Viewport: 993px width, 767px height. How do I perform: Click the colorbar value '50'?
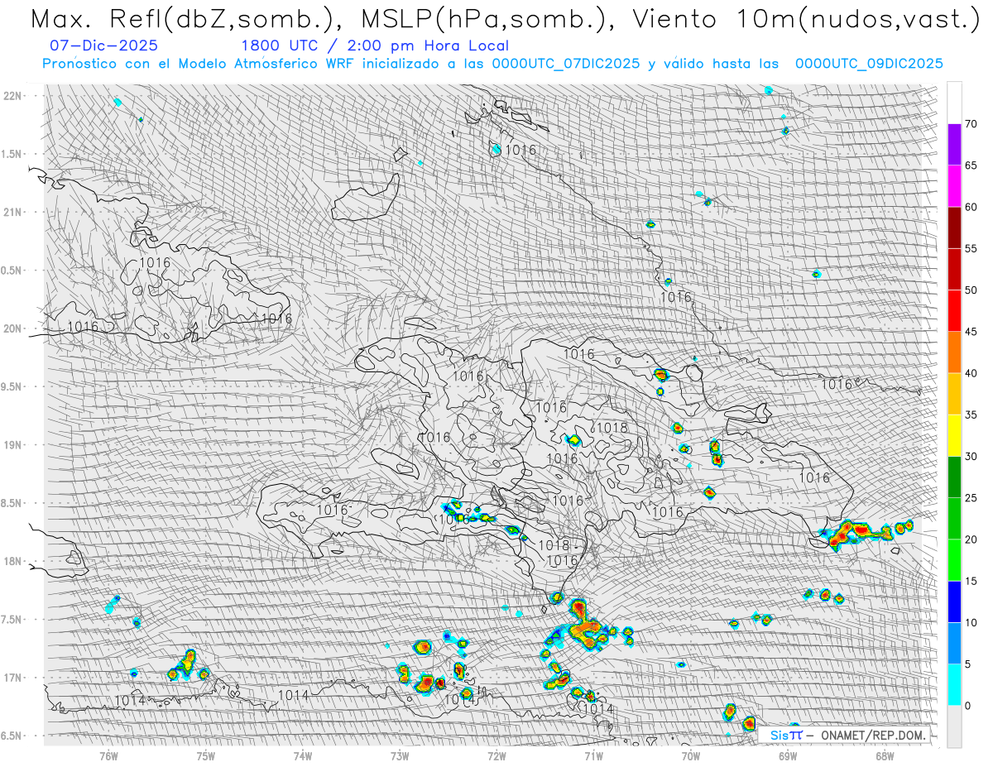coord(971,290)
